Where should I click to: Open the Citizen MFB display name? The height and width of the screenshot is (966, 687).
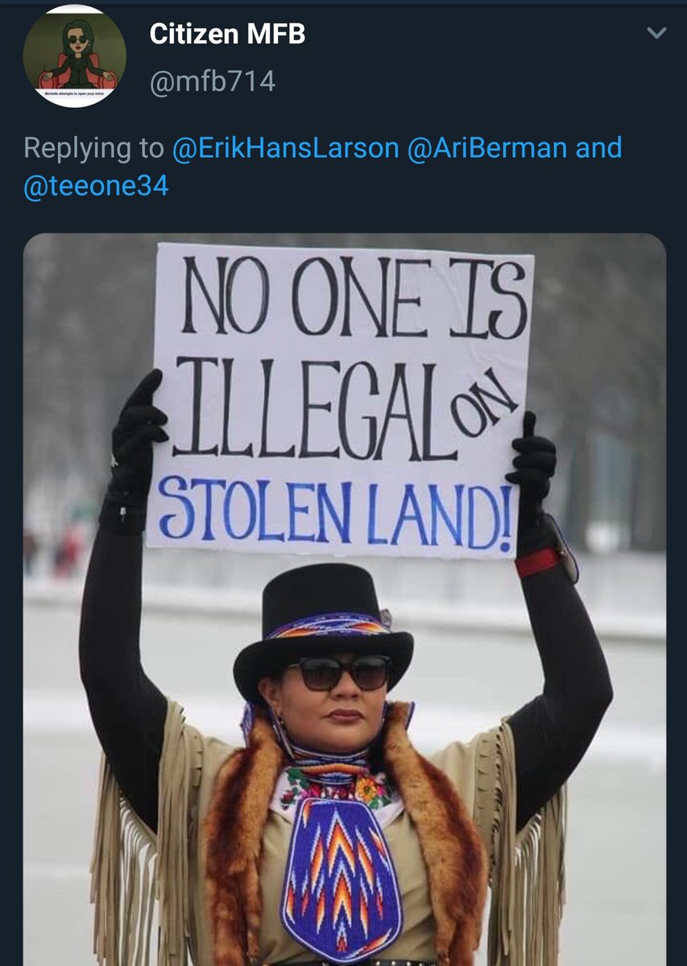pyautogui.click(x=227, y=35)
